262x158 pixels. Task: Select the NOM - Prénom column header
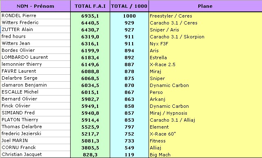[x=36, y=6]
